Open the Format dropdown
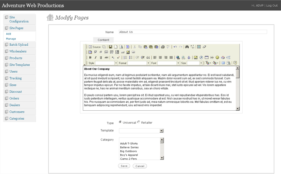 [139, 63]
